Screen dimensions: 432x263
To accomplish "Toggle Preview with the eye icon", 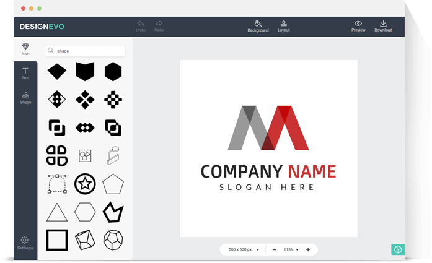I will click(x=358, y=24).
